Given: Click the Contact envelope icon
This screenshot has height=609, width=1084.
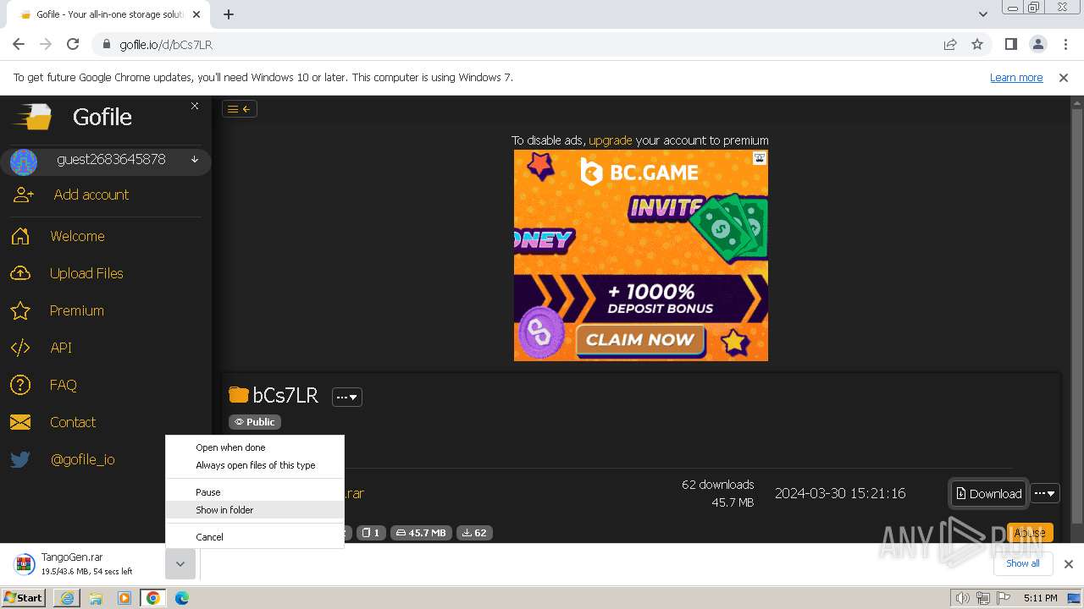Looking at the screenshot, I should pos(20,422).
